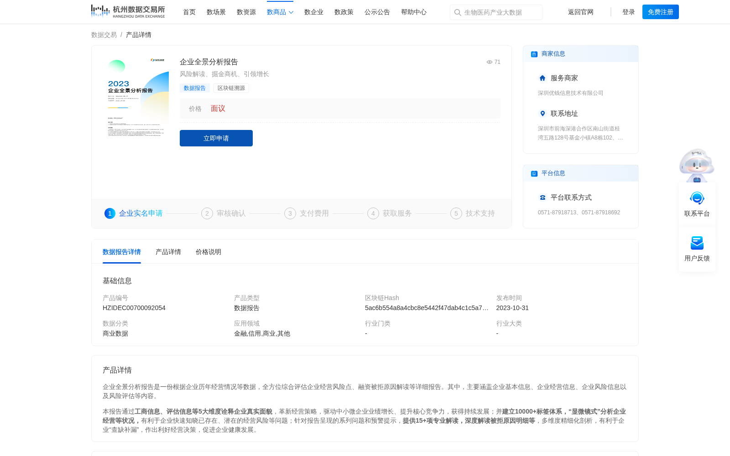Viewport: 730px width, 456px height.
Task: Click the 免费注册 button
Action: [x=661, y=12]
